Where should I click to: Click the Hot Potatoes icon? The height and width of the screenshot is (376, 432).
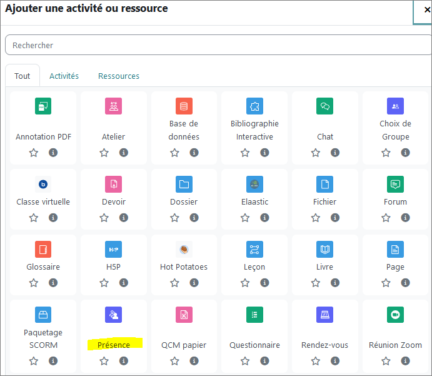(184, 249)
